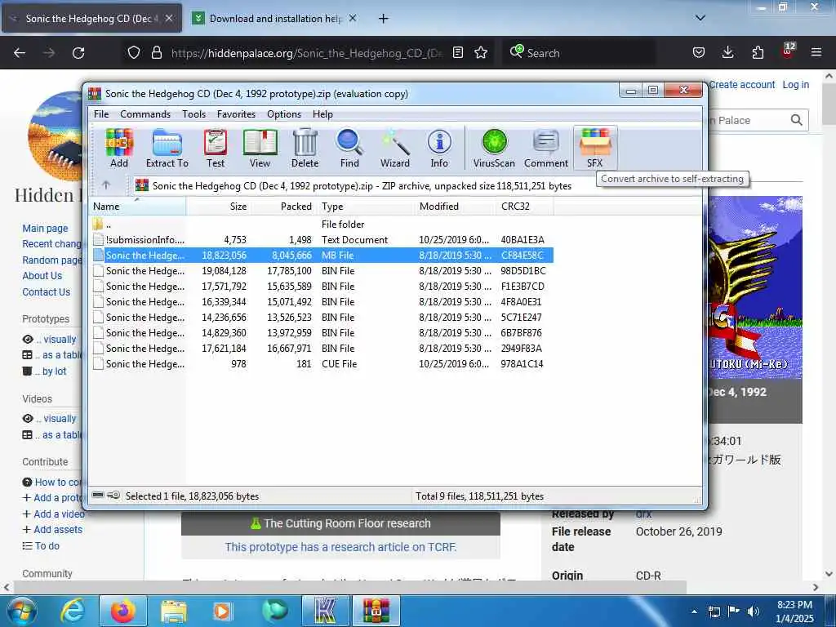Screen dimensions: 836x627
Task: Click the browser horizontal scrollbar
Action: coord(349,587)
